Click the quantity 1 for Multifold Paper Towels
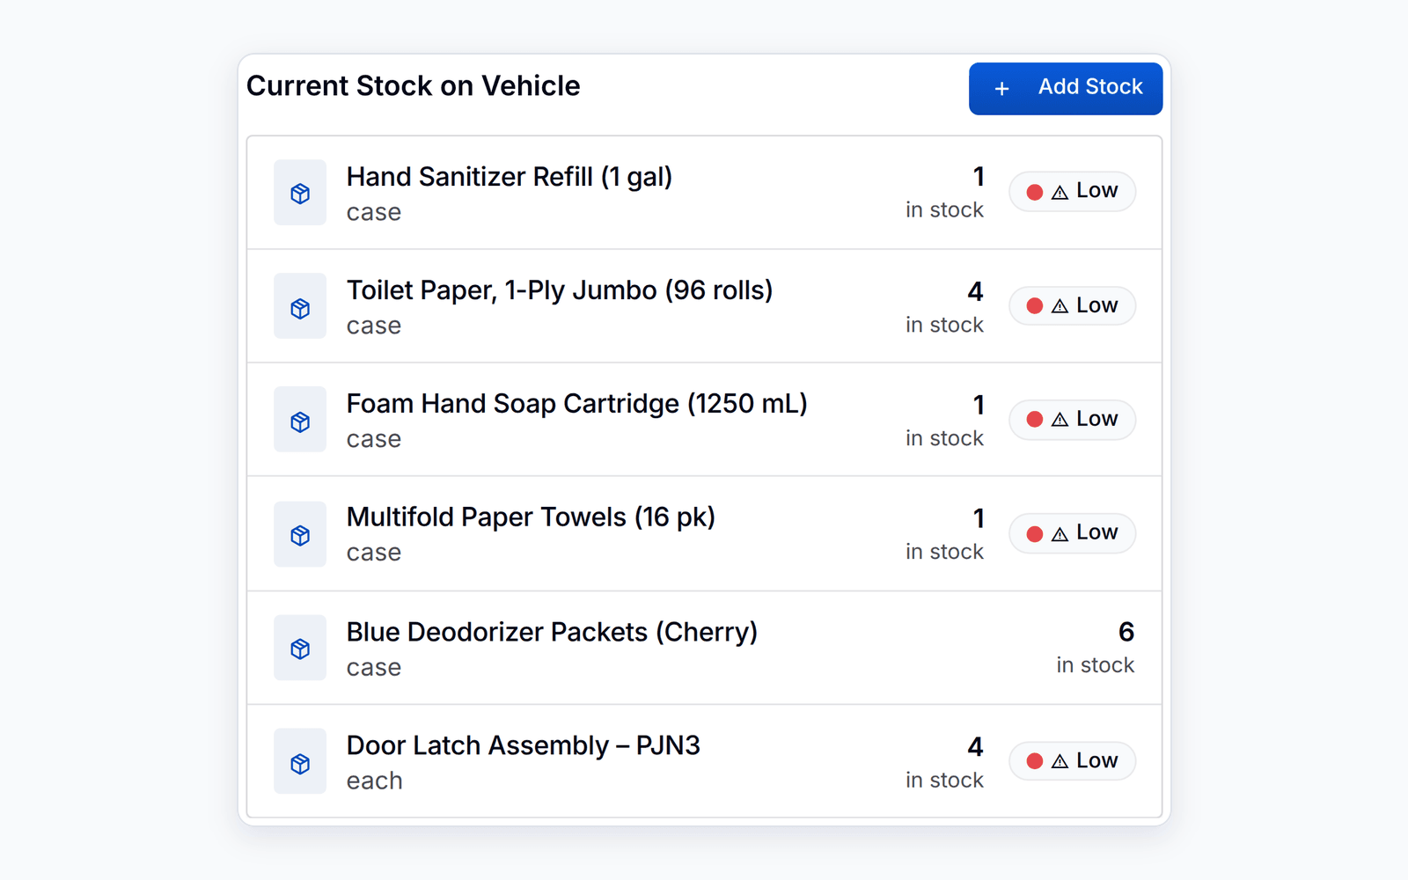The width and height of the screenshot is (1408, 880). (x=978, y=518)
